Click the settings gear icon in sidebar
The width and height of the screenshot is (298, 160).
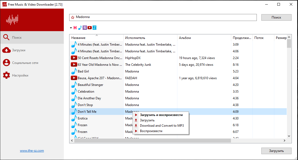click(x=6, y=75)
